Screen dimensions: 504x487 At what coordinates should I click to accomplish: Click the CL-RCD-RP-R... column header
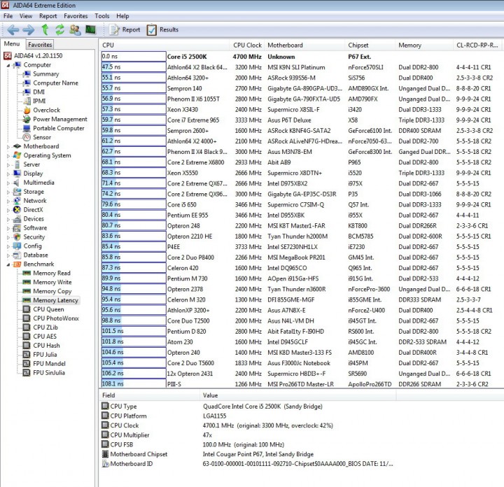(x=477, y=45)
